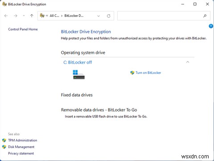The width and height of the screenshot is (214, 161).
Task: Open TPM Administration
Action: coord(23,140)
